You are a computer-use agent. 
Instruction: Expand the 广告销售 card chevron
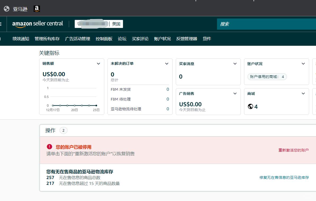click(235, 93)
